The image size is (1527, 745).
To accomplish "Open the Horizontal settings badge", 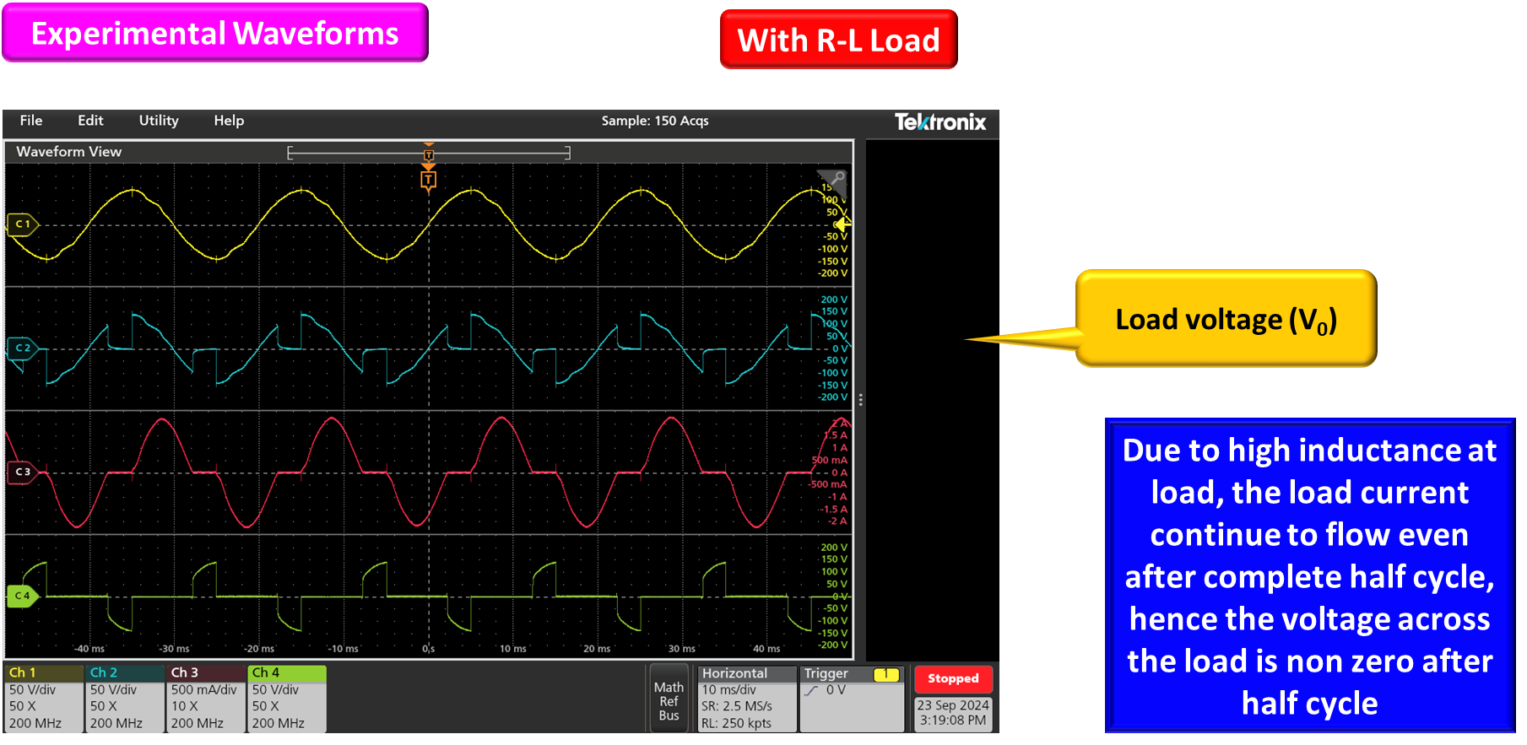I will pyautogui.click(x=746, y=698).
